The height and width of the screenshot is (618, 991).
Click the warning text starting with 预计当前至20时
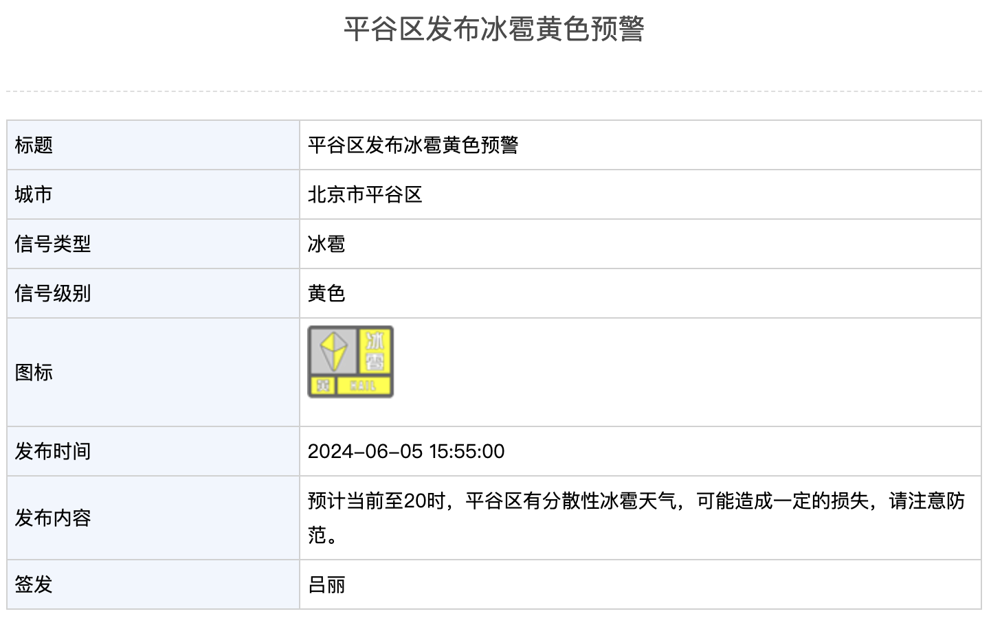tap(636, 518)
